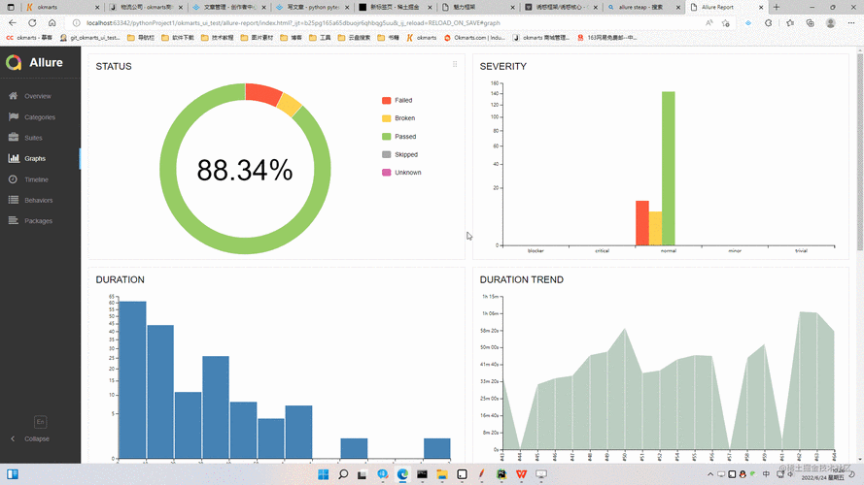Viewport: 864px width, 485px height.
Task: Open Packages in the sidebar
Action: [x=38, y=221]
